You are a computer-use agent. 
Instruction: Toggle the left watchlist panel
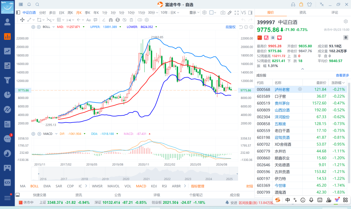click(18, 13)
